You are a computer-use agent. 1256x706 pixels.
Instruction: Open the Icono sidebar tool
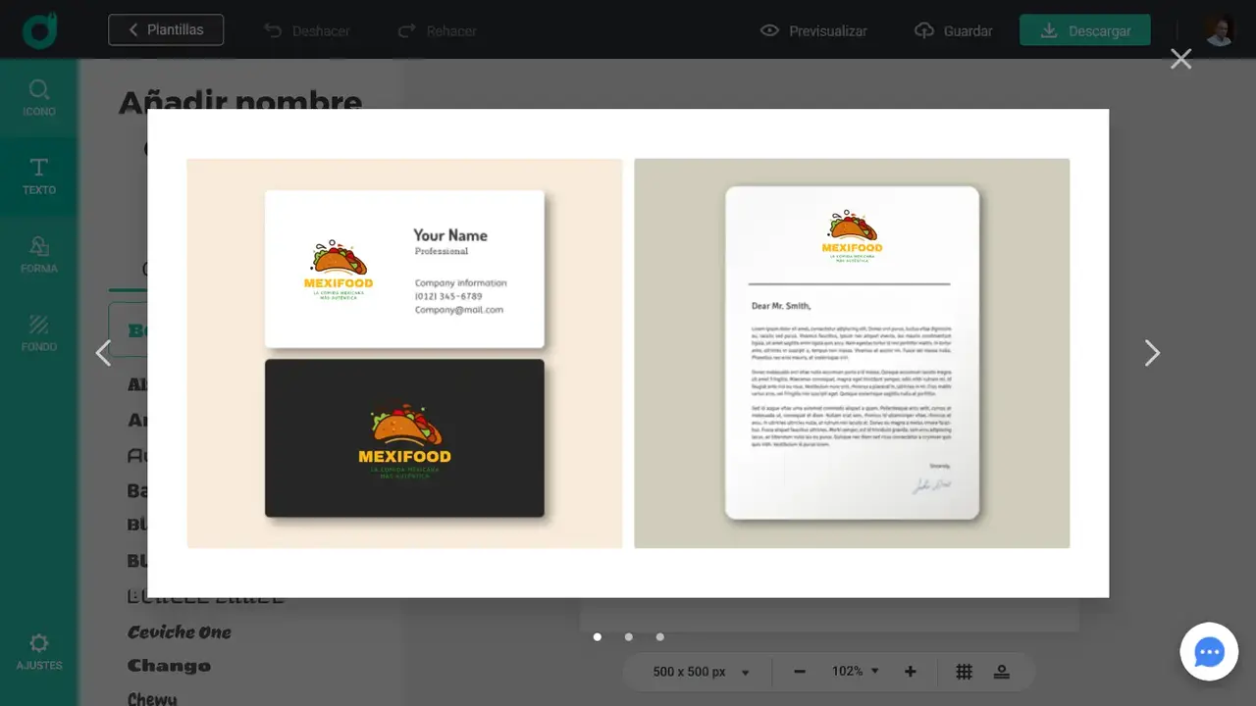(x=39, y=98)
